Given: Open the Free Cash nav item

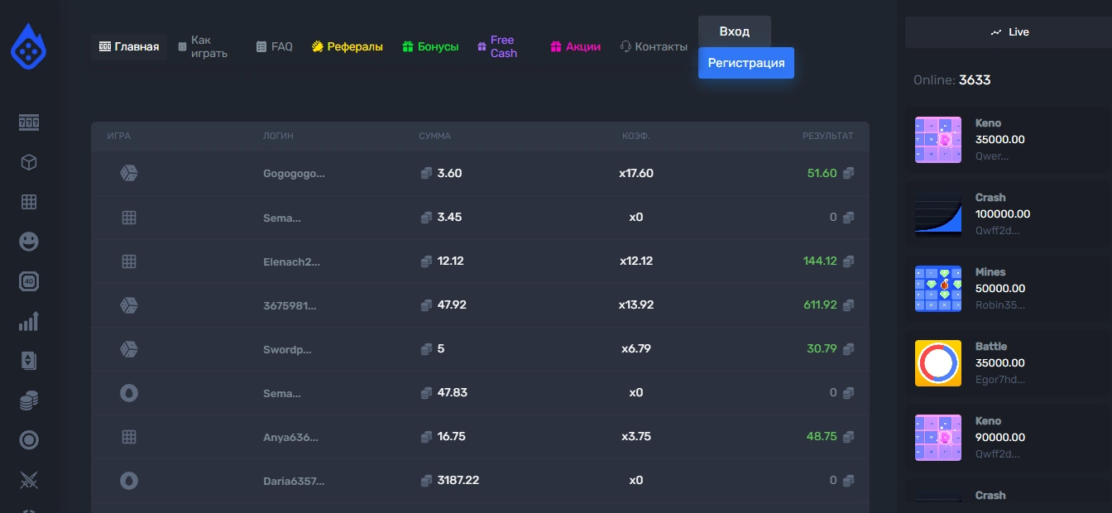Looking at the screenshot, I should coord(498,47).
